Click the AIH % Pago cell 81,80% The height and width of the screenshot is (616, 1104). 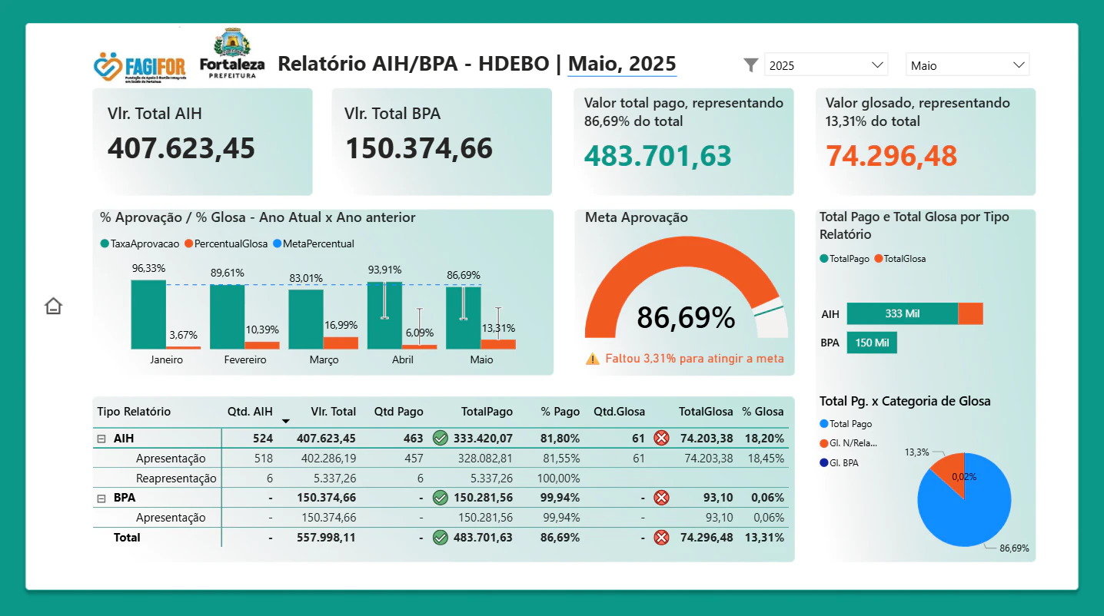coord(560,439)
